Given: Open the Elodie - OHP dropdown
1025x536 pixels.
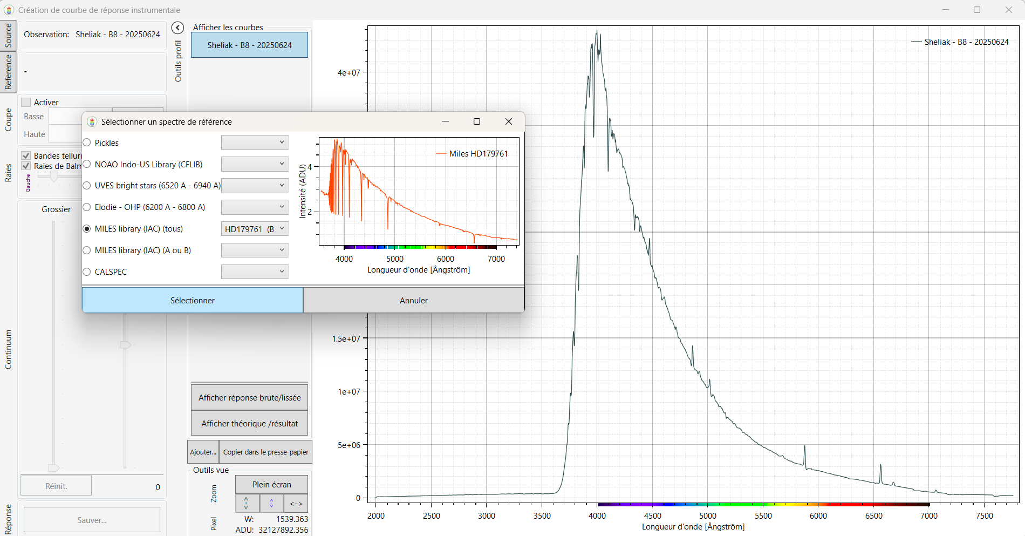Looking at the screenshot, I should point(255,207).
